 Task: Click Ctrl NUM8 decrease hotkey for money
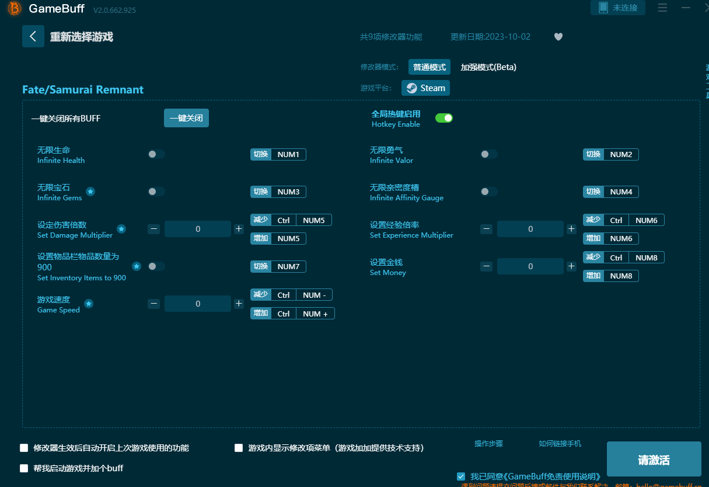click(x=624, y=258)
